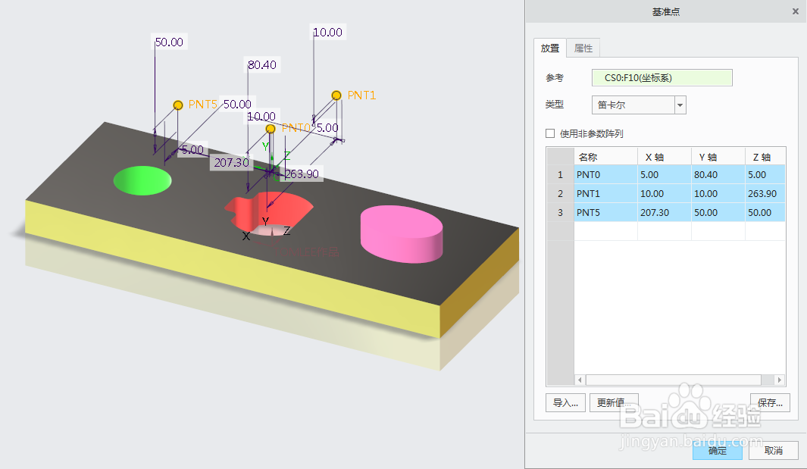807x469 pixels.
Task: Enable the 使用非参数阵列 checkbox
Action: [x=550, y=133]
